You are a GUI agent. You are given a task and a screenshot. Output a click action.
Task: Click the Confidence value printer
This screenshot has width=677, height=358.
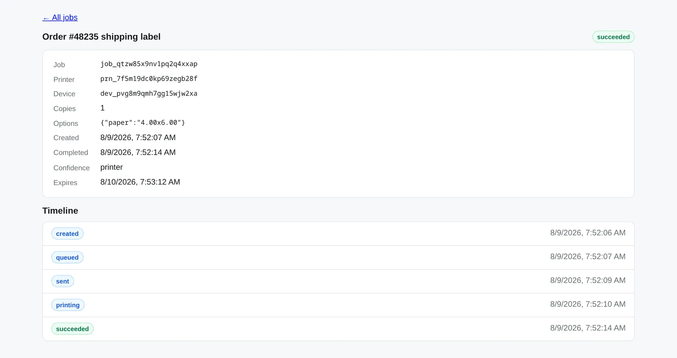click(111, 167)
